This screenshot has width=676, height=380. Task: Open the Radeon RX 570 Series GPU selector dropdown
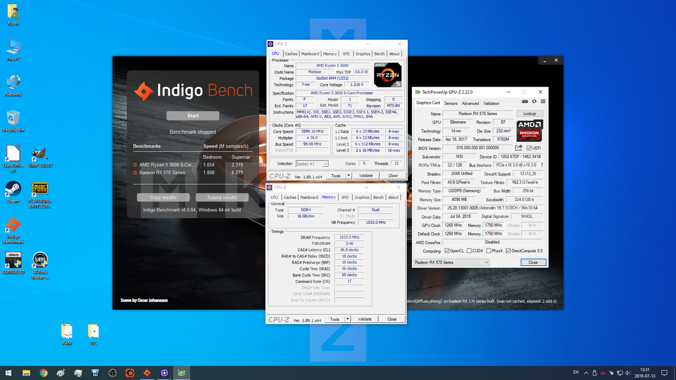pyautogui.click(x=452, y=262)
